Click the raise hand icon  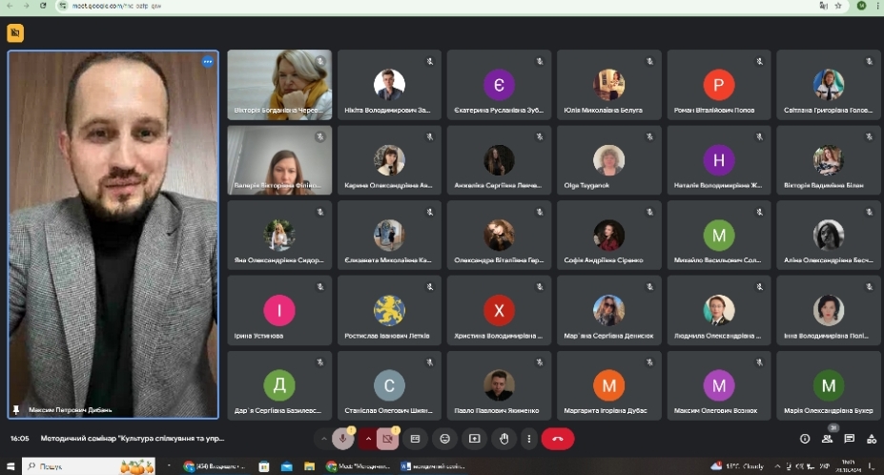tap(504, 439)
